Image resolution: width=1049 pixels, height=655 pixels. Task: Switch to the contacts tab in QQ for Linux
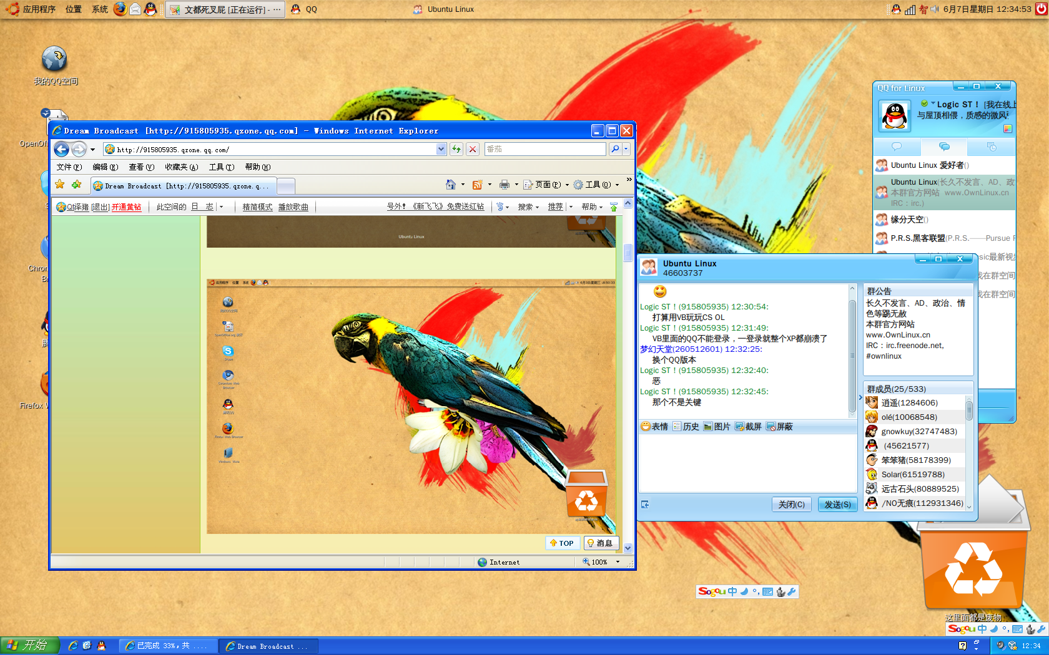(897, 147)
